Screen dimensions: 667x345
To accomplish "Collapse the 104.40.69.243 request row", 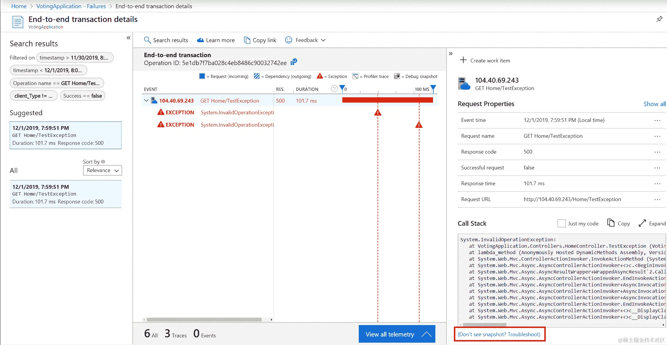I will click(x=146, y=101).
